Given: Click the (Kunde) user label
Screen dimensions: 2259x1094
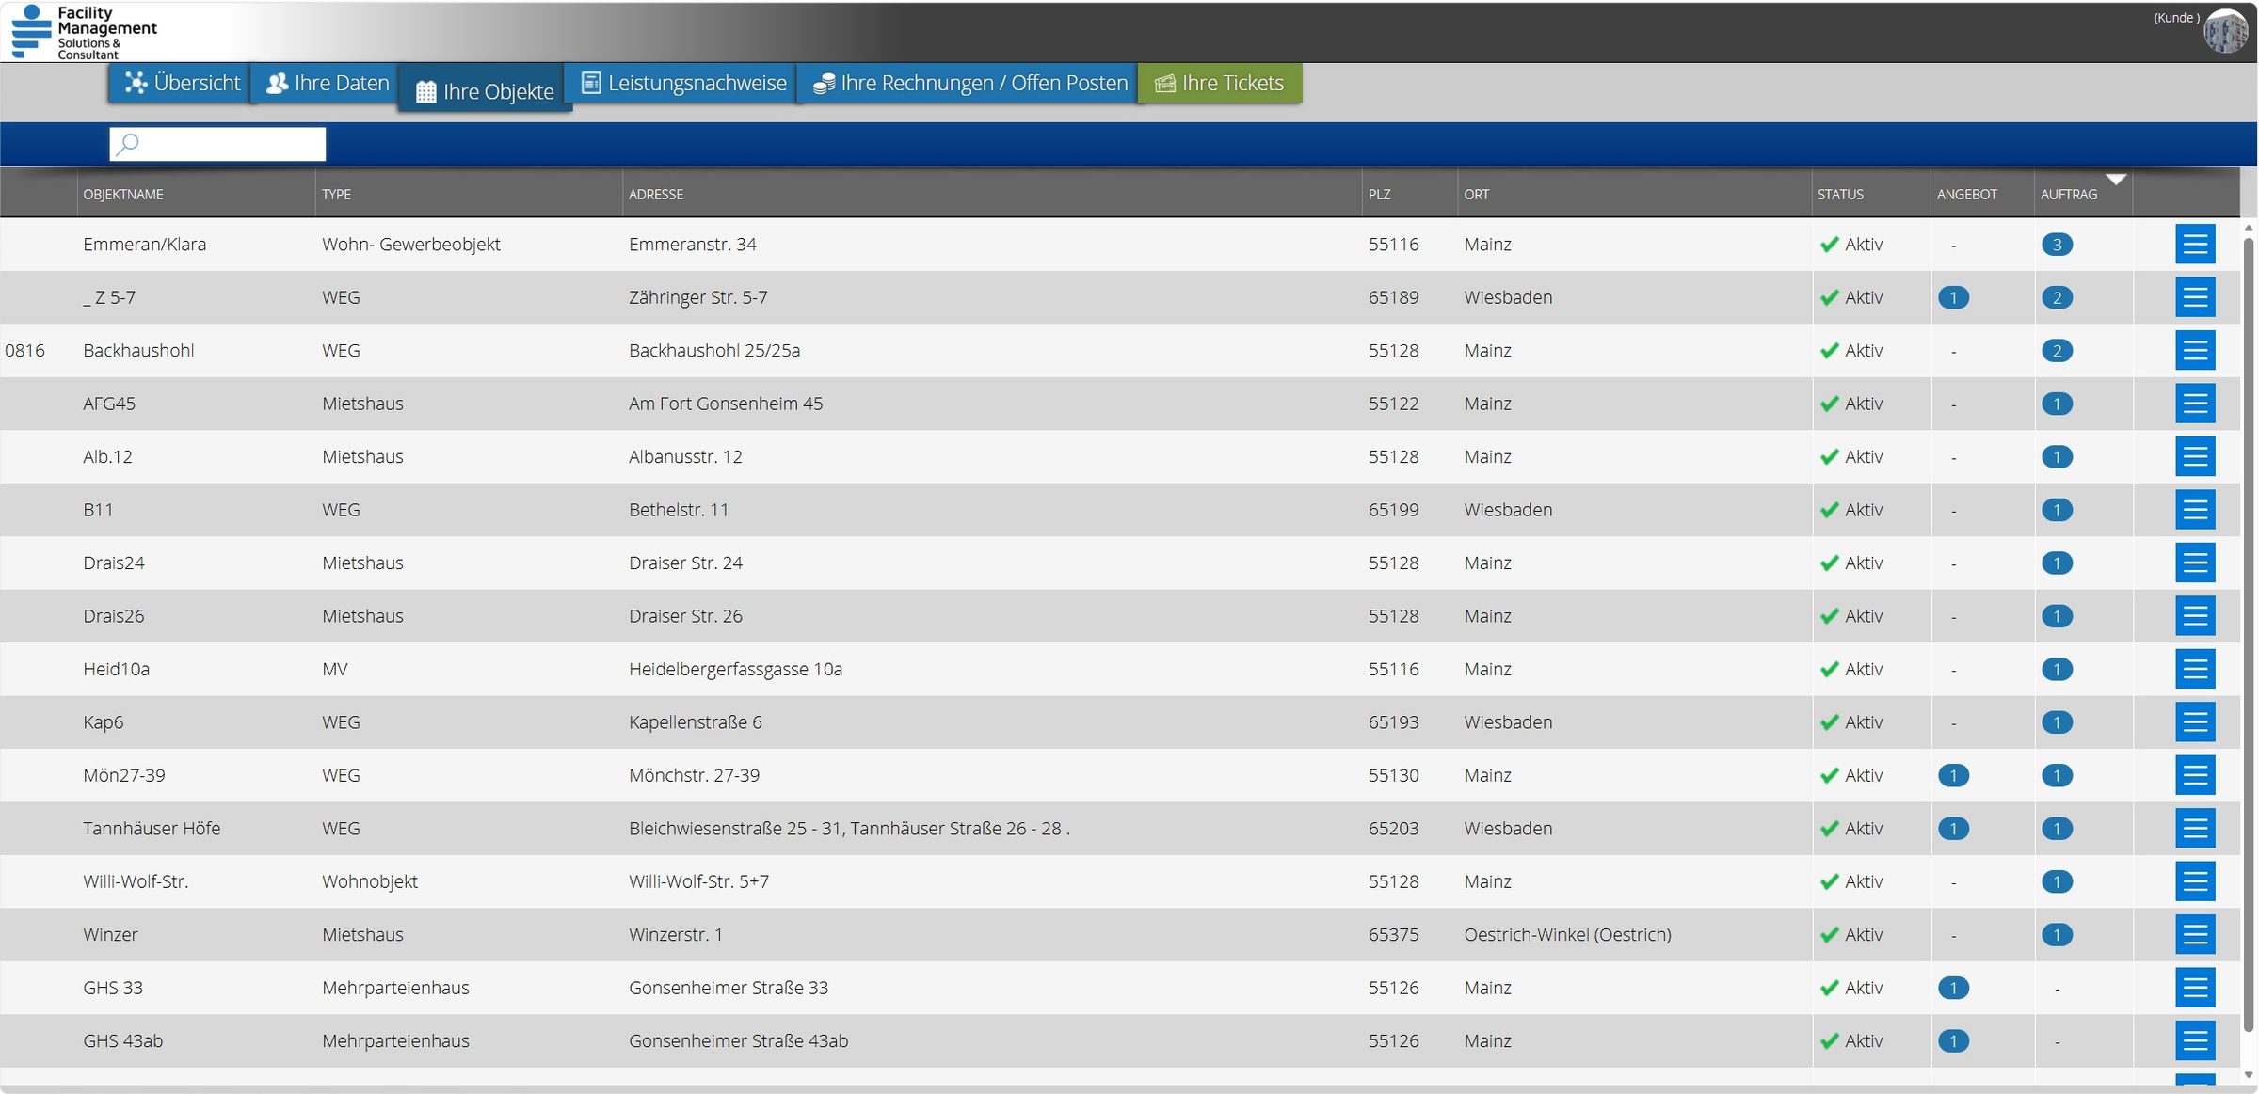Looking at the screenshot, I should pos(2176,18).
